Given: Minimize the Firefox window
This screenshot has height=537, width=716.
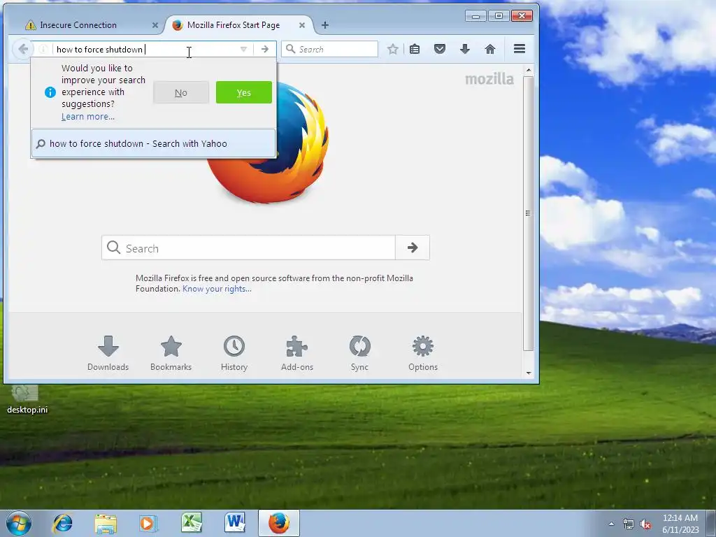Looking at the screenshot, I should tap(475, 16).
